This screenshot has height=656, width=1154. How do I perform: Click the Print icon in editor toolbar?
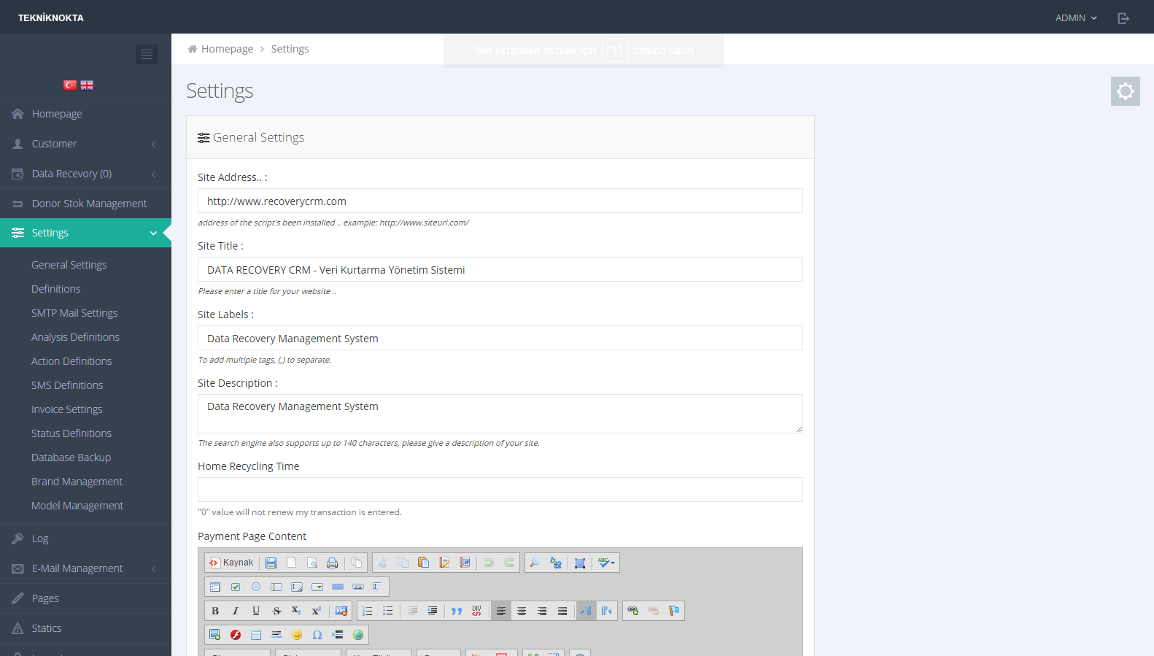click(x=332, y=563)
